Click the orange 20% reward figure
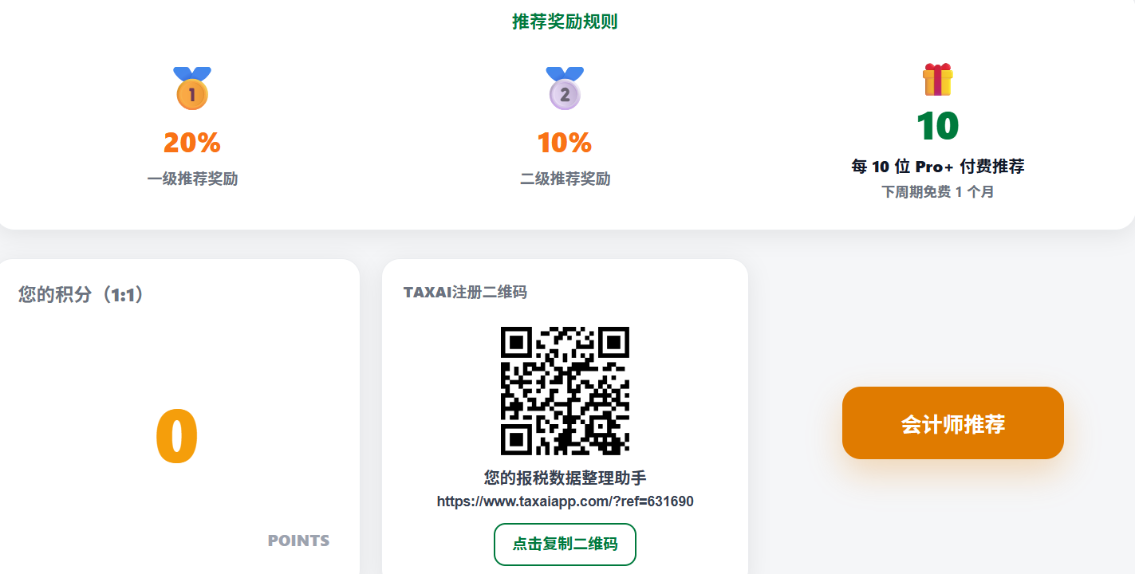1135x574 pixels. pyautogui.click(x=191, y=143)
